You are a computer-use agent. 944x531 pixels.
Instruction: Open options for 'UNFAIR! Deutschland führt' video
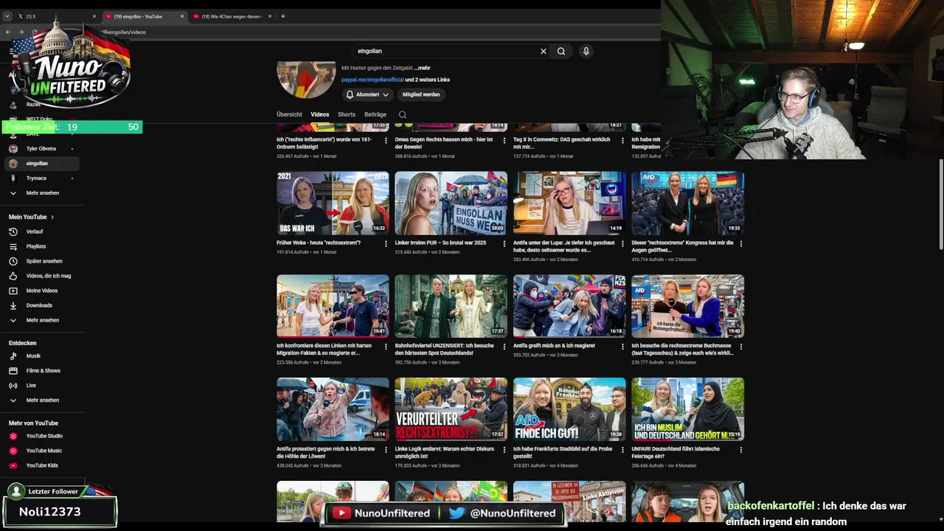(x=740, y=449)
